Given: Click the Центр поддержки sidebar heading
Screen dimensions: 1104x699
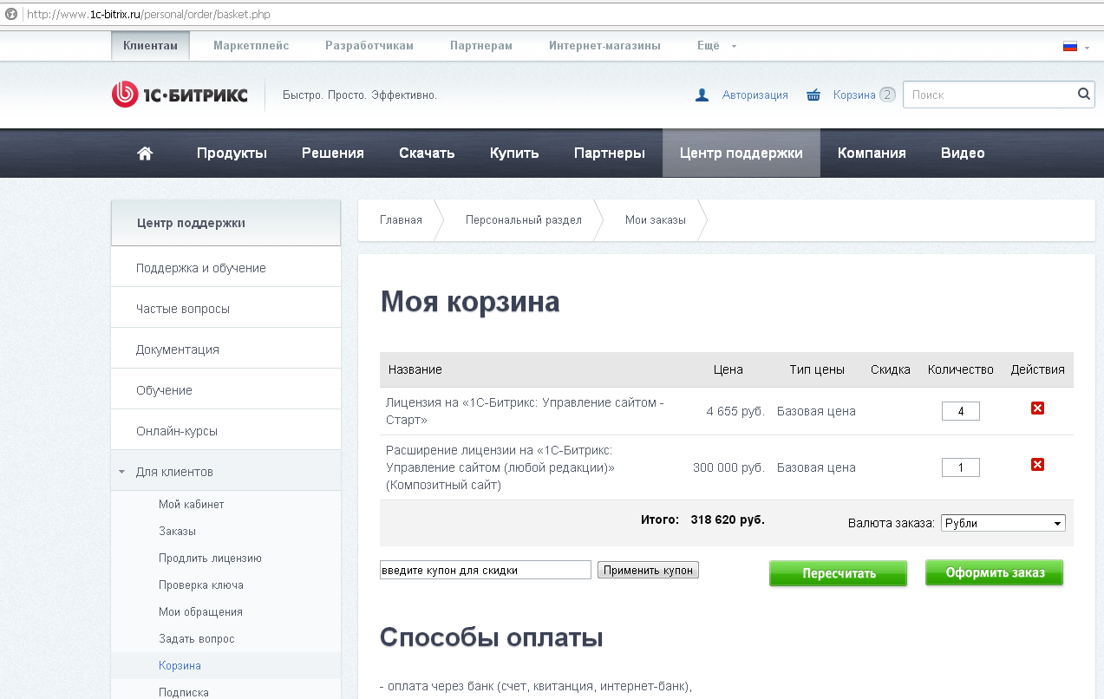Looking at the screenshot, I should pos(225,223).
